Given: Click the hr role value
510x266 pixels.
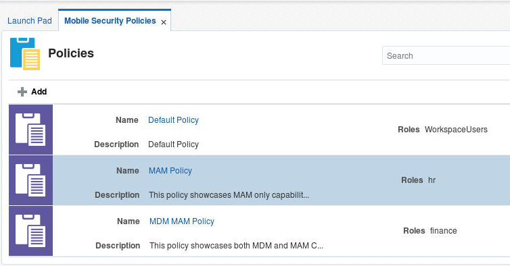Looking at the screenshot, I should point(432,180).
